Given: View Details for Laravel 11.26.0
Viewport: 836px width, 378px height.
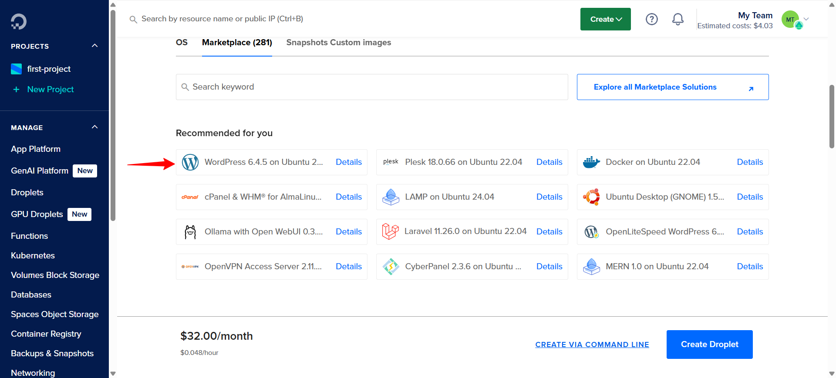Looking at the screenshot, I should pyautogui.click(x=549, y=232).
